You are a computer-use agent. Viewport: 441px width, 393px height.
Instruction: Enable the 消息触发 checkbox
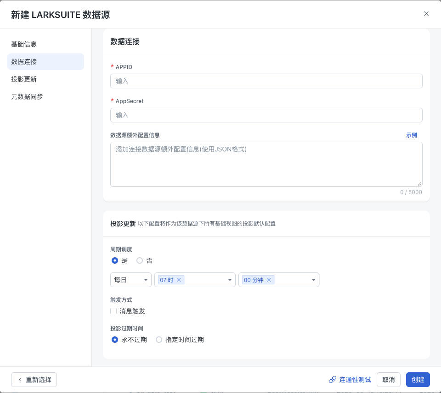(113, 311)
